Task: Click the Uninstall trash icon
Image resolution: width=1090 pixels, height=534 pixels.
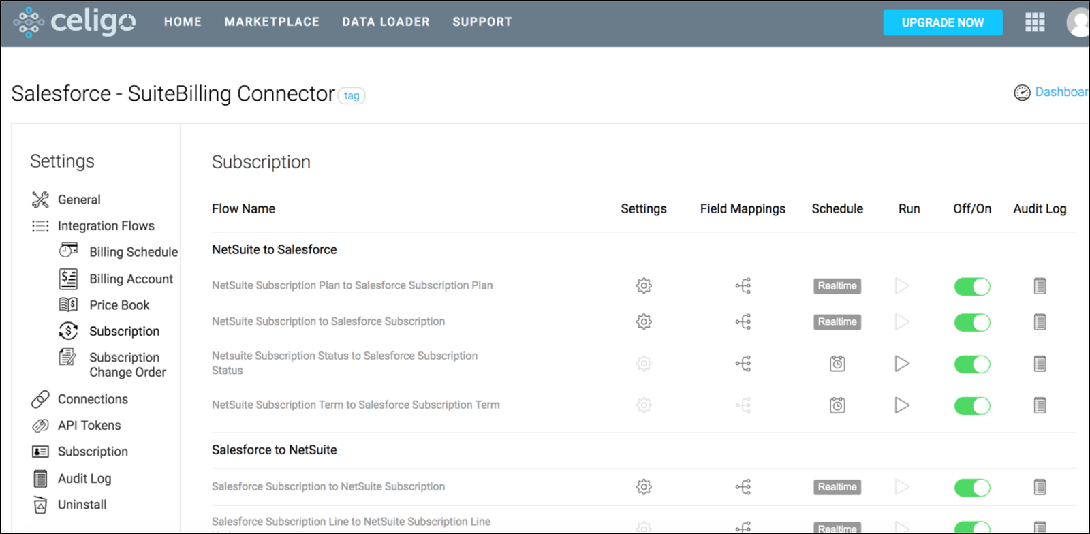Action: tap(40, 505)
